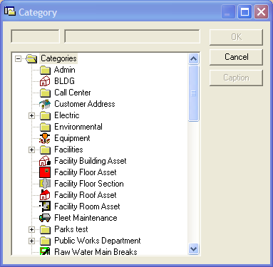Click the Category window title icon
The height and width of the screenshot is (267, 273).
(10, 11)
